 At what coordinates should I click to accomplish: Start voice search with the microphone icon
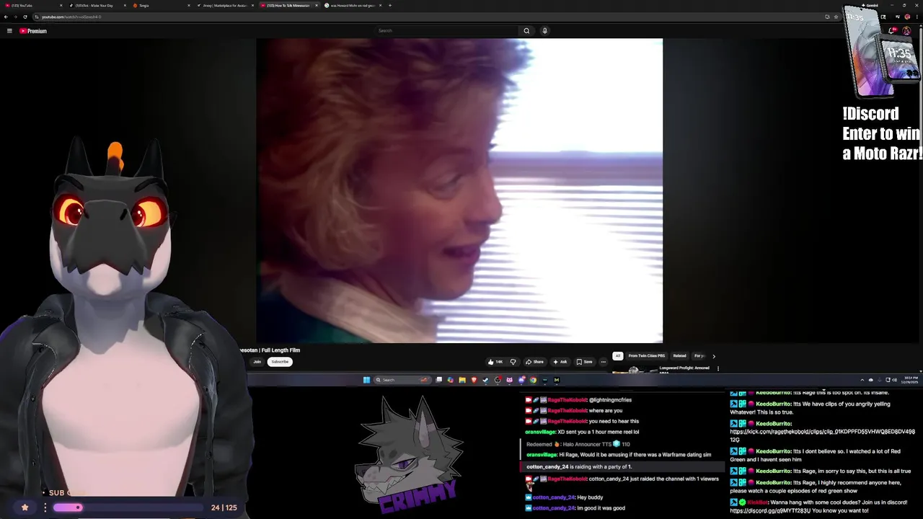click(x=544, y=31)
